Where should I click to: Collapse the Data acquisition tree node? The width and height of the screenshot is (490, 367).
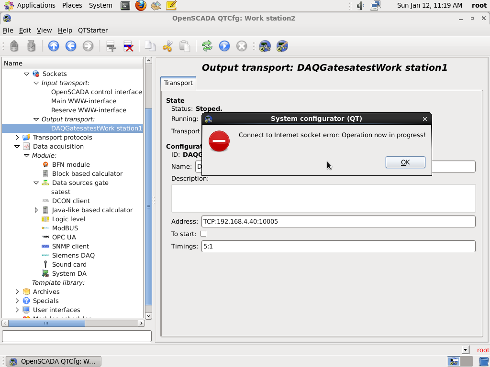pyautogui.click(x=18, y=147)
